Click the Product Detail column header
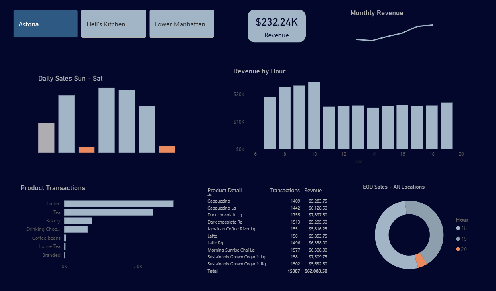The image size is (496, 291). 224,190
